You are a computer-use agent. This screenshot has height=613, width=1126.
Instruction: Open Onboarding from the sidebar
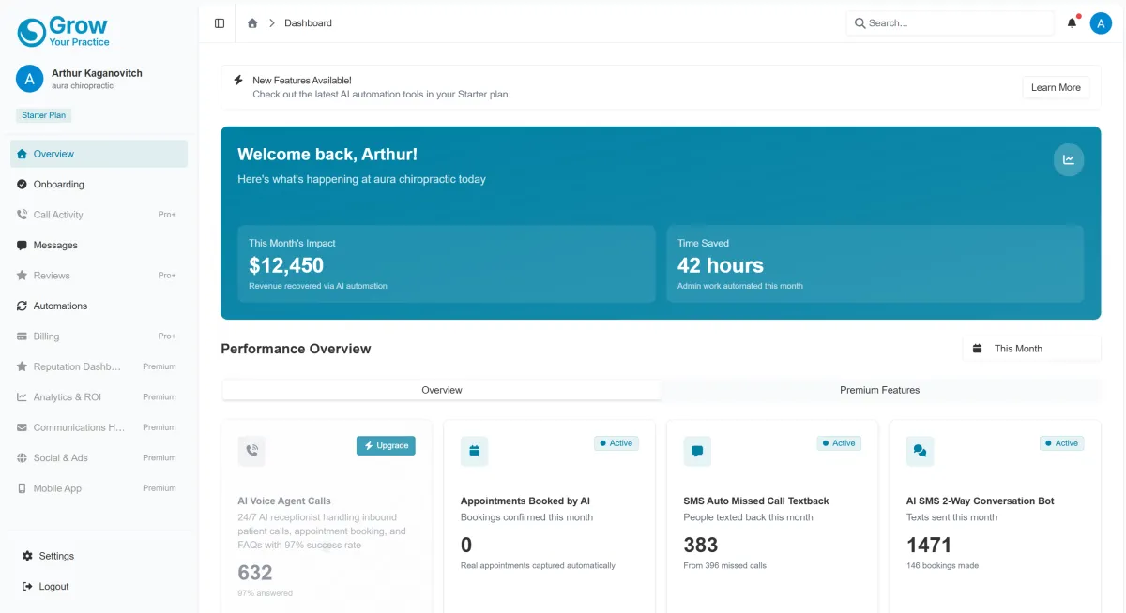pos(58,185)
